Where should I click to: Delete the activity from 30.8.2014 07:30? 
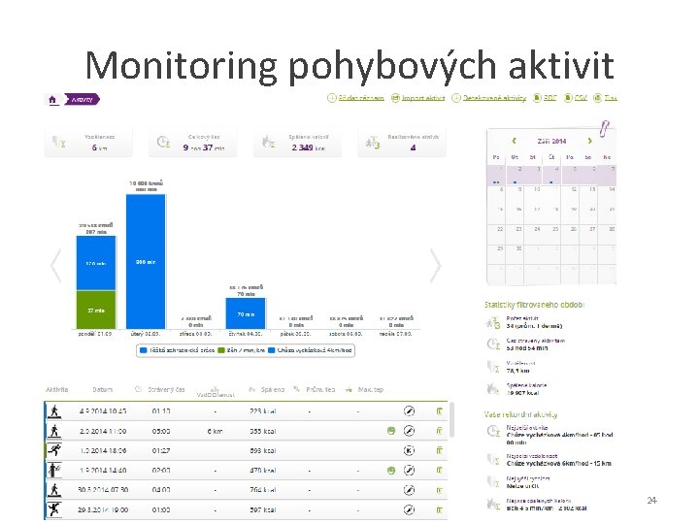click(x=439, y=490)
